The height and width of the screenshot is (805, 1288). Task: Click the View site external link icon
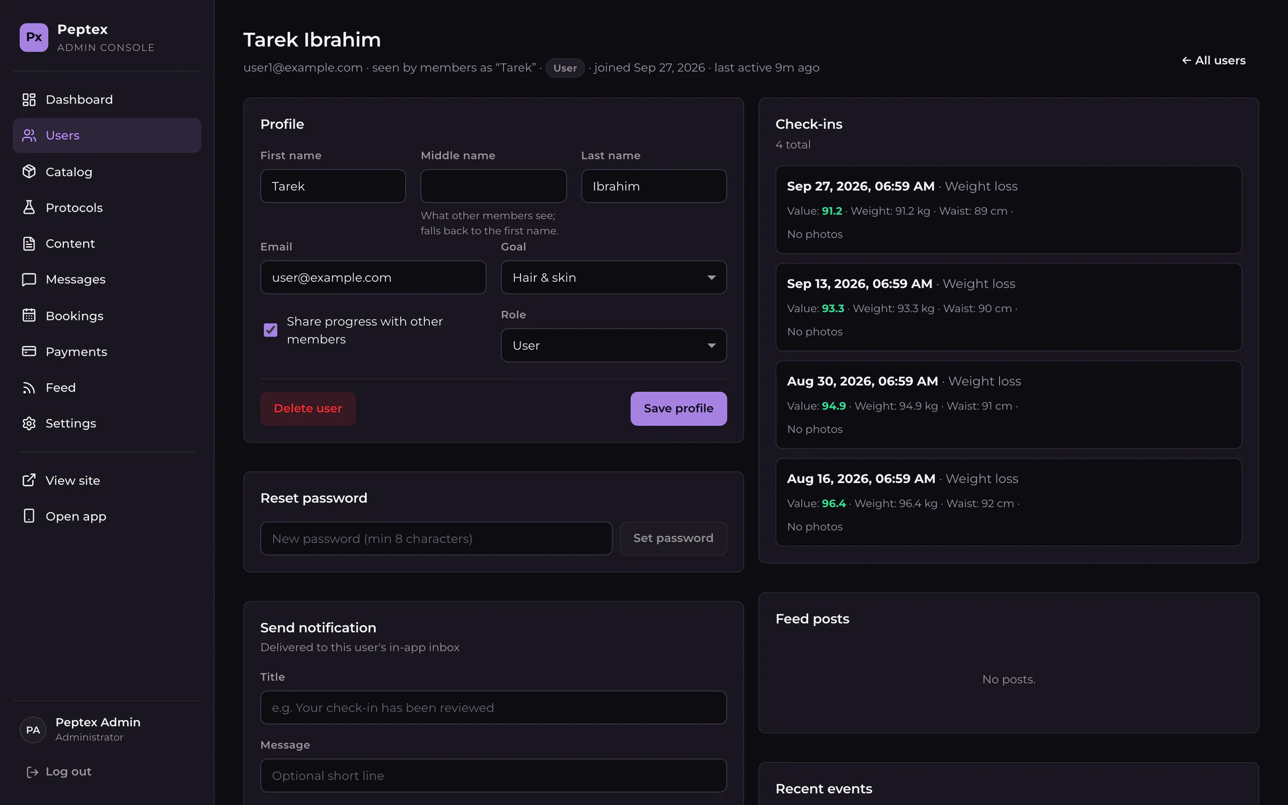tap(29, 480)
